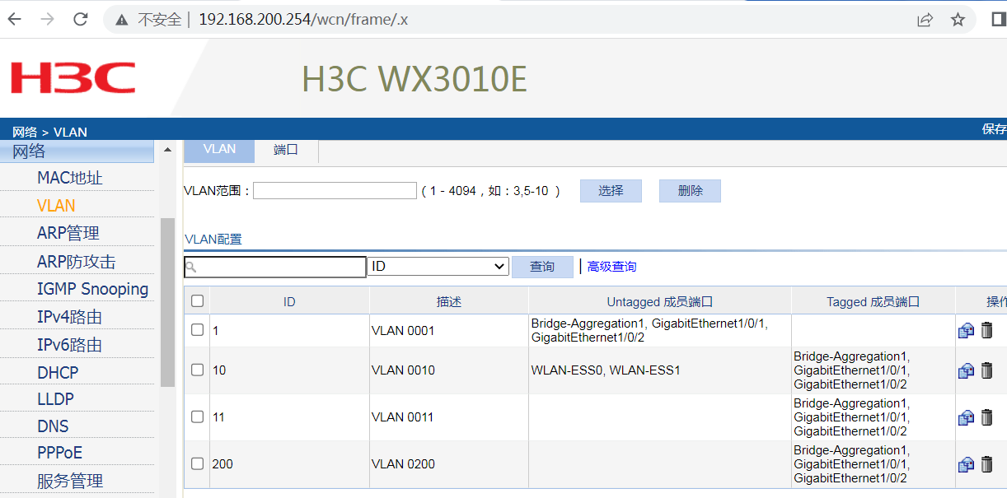This screenshot has height=498, width=1007.
Task: Open DNS in the sidebar
Action: coord(53,426)
